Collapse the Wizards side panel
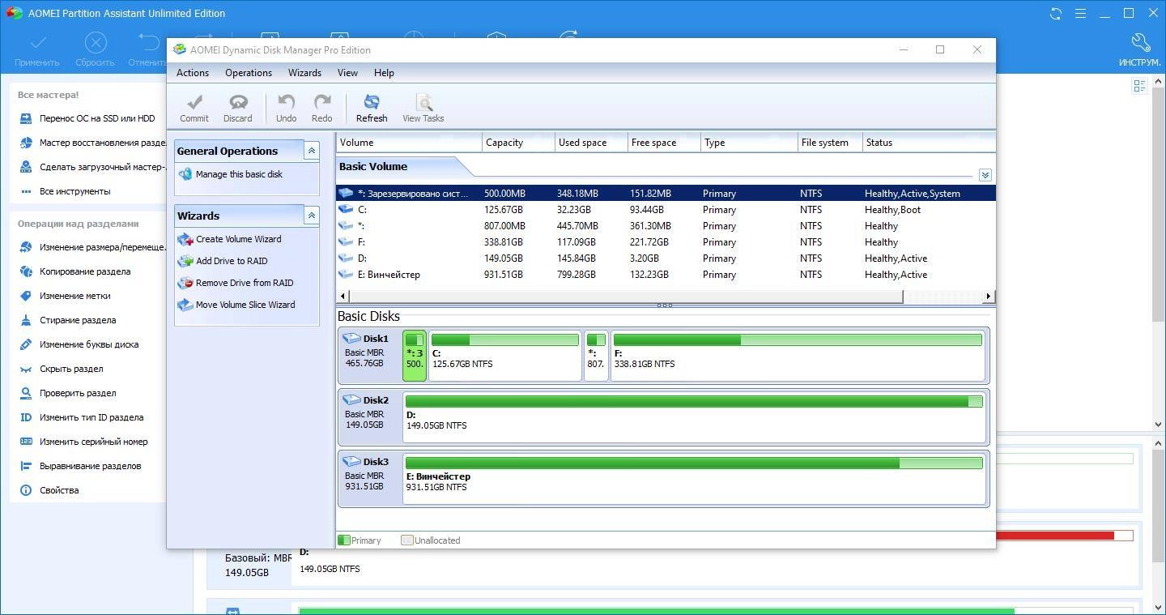 [311, 216]
